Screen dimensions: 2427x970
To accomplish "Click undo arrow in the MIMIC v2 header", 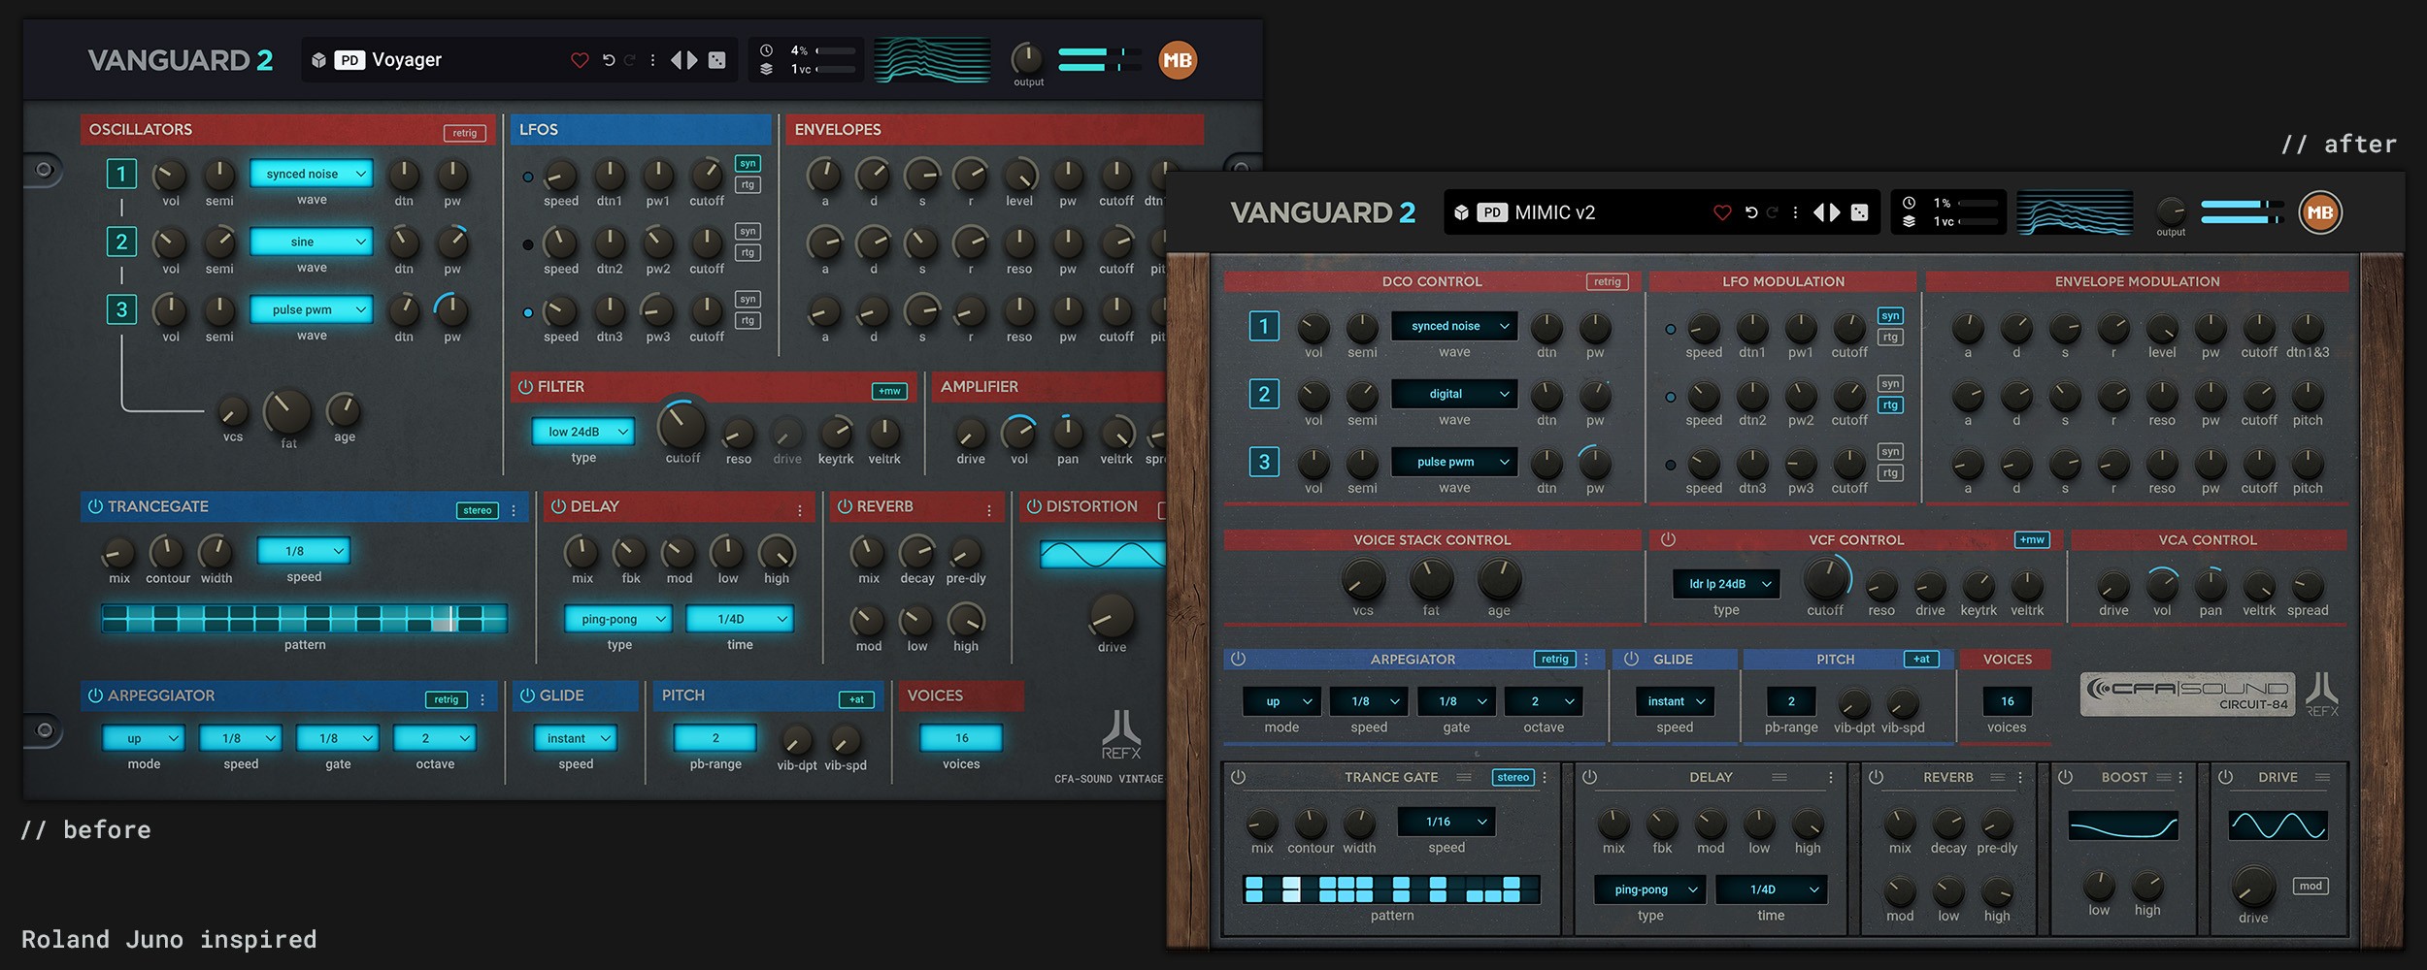I will pyautogui.click(x=1751, y=212).
